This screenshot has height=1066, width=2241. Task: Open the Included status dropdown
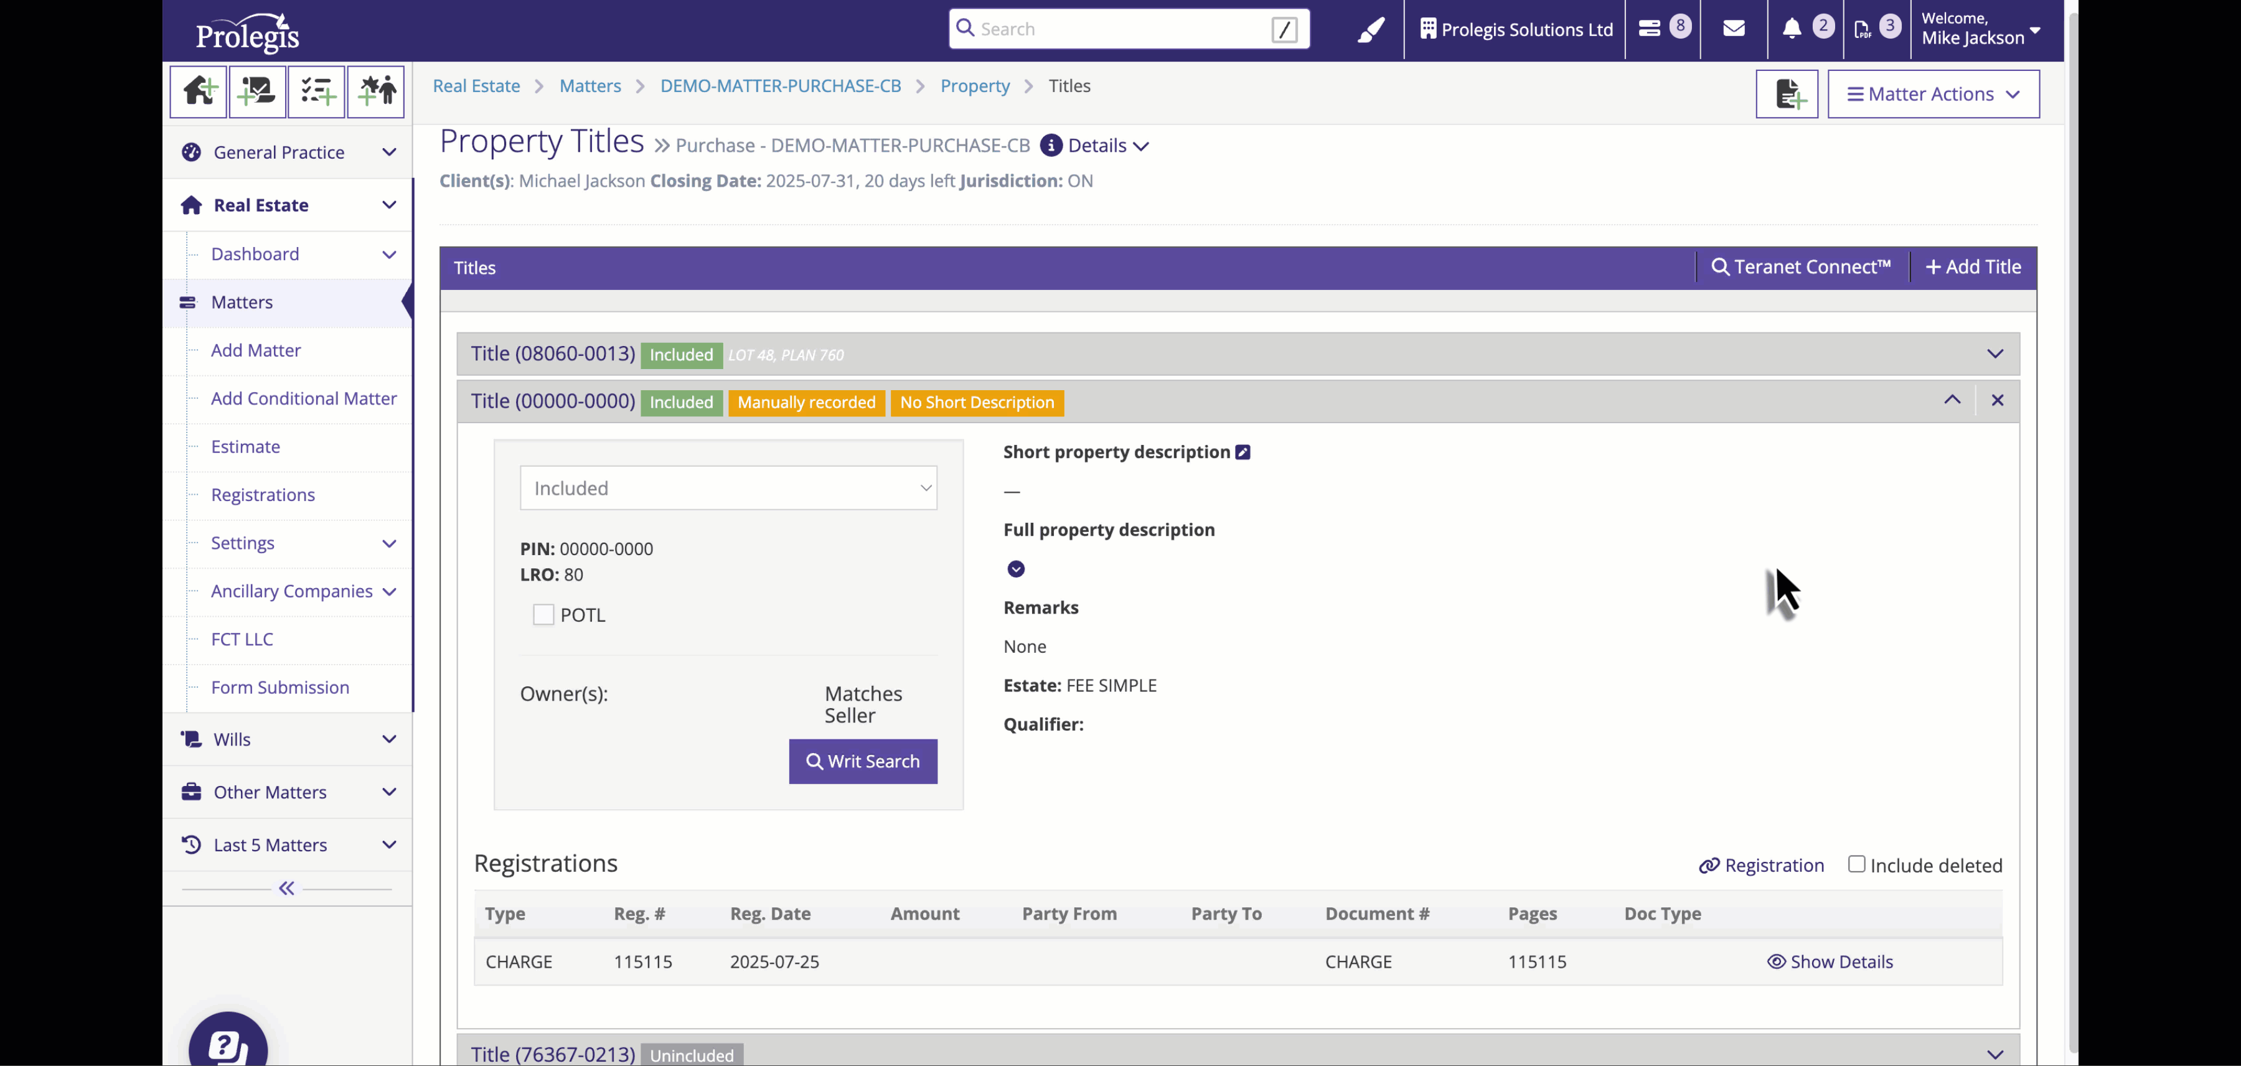coord(728,488)
